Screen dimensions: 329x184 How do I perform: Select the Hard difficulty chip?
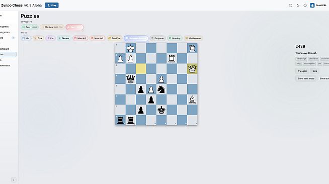(74, 27)
